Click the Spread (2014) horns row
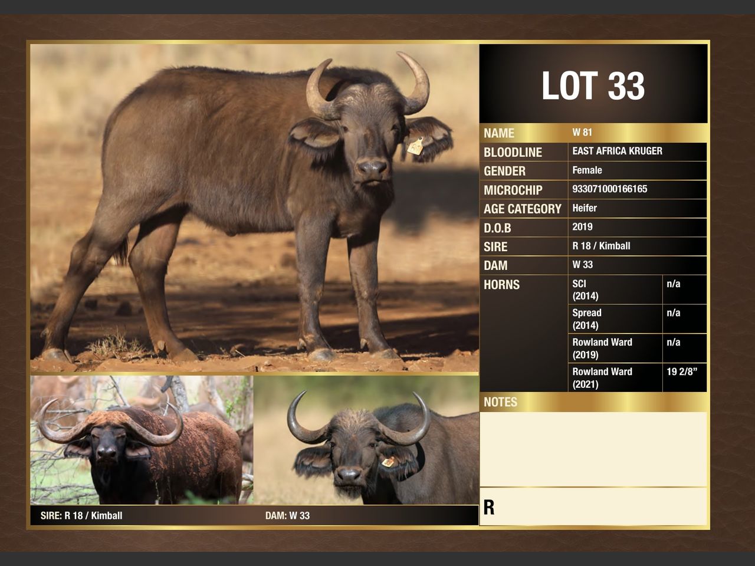Screen dimensions: 755x566 pyautogui.click(x=613, y=319)
